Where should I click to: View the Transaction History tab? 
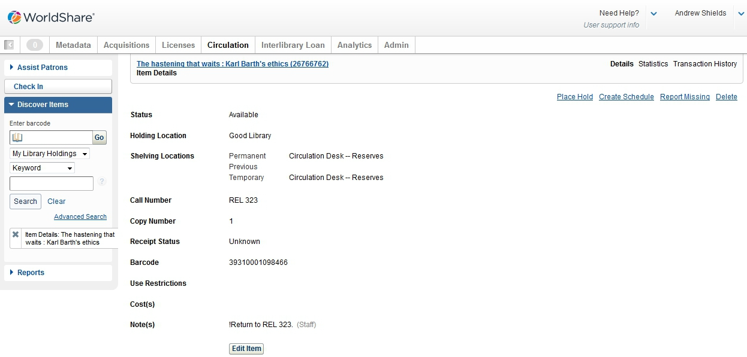click(x=704, y=64)
